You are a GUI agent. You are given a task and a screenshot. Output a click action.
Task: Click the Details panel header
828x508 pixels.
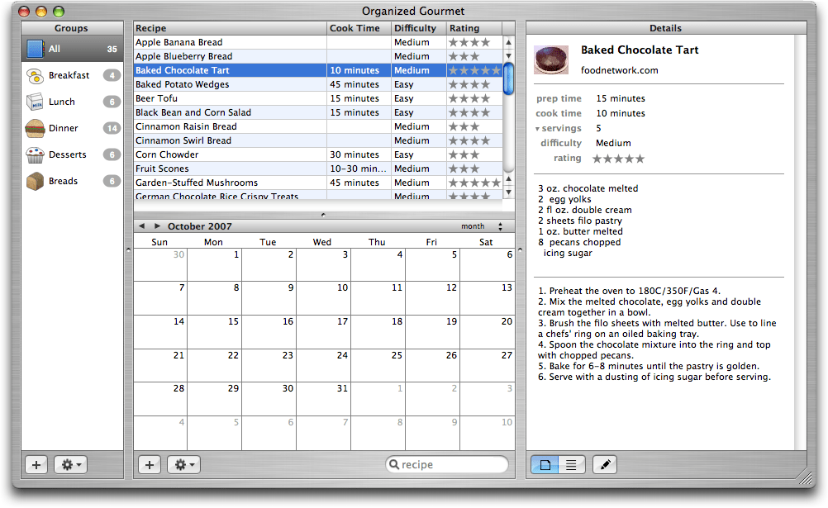click(x=666, y=29)
